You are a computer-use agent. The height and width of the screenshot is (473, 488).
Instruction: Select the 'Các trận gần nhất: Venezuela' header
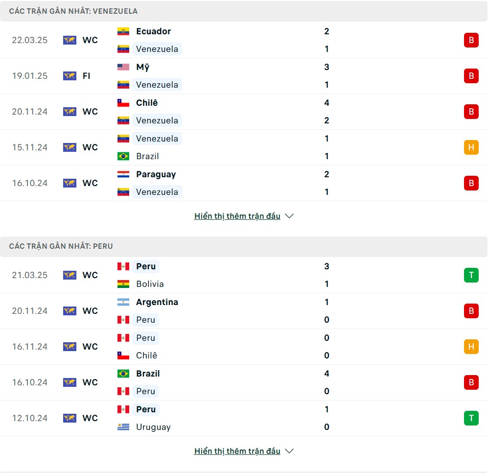[x=73, y=11]
